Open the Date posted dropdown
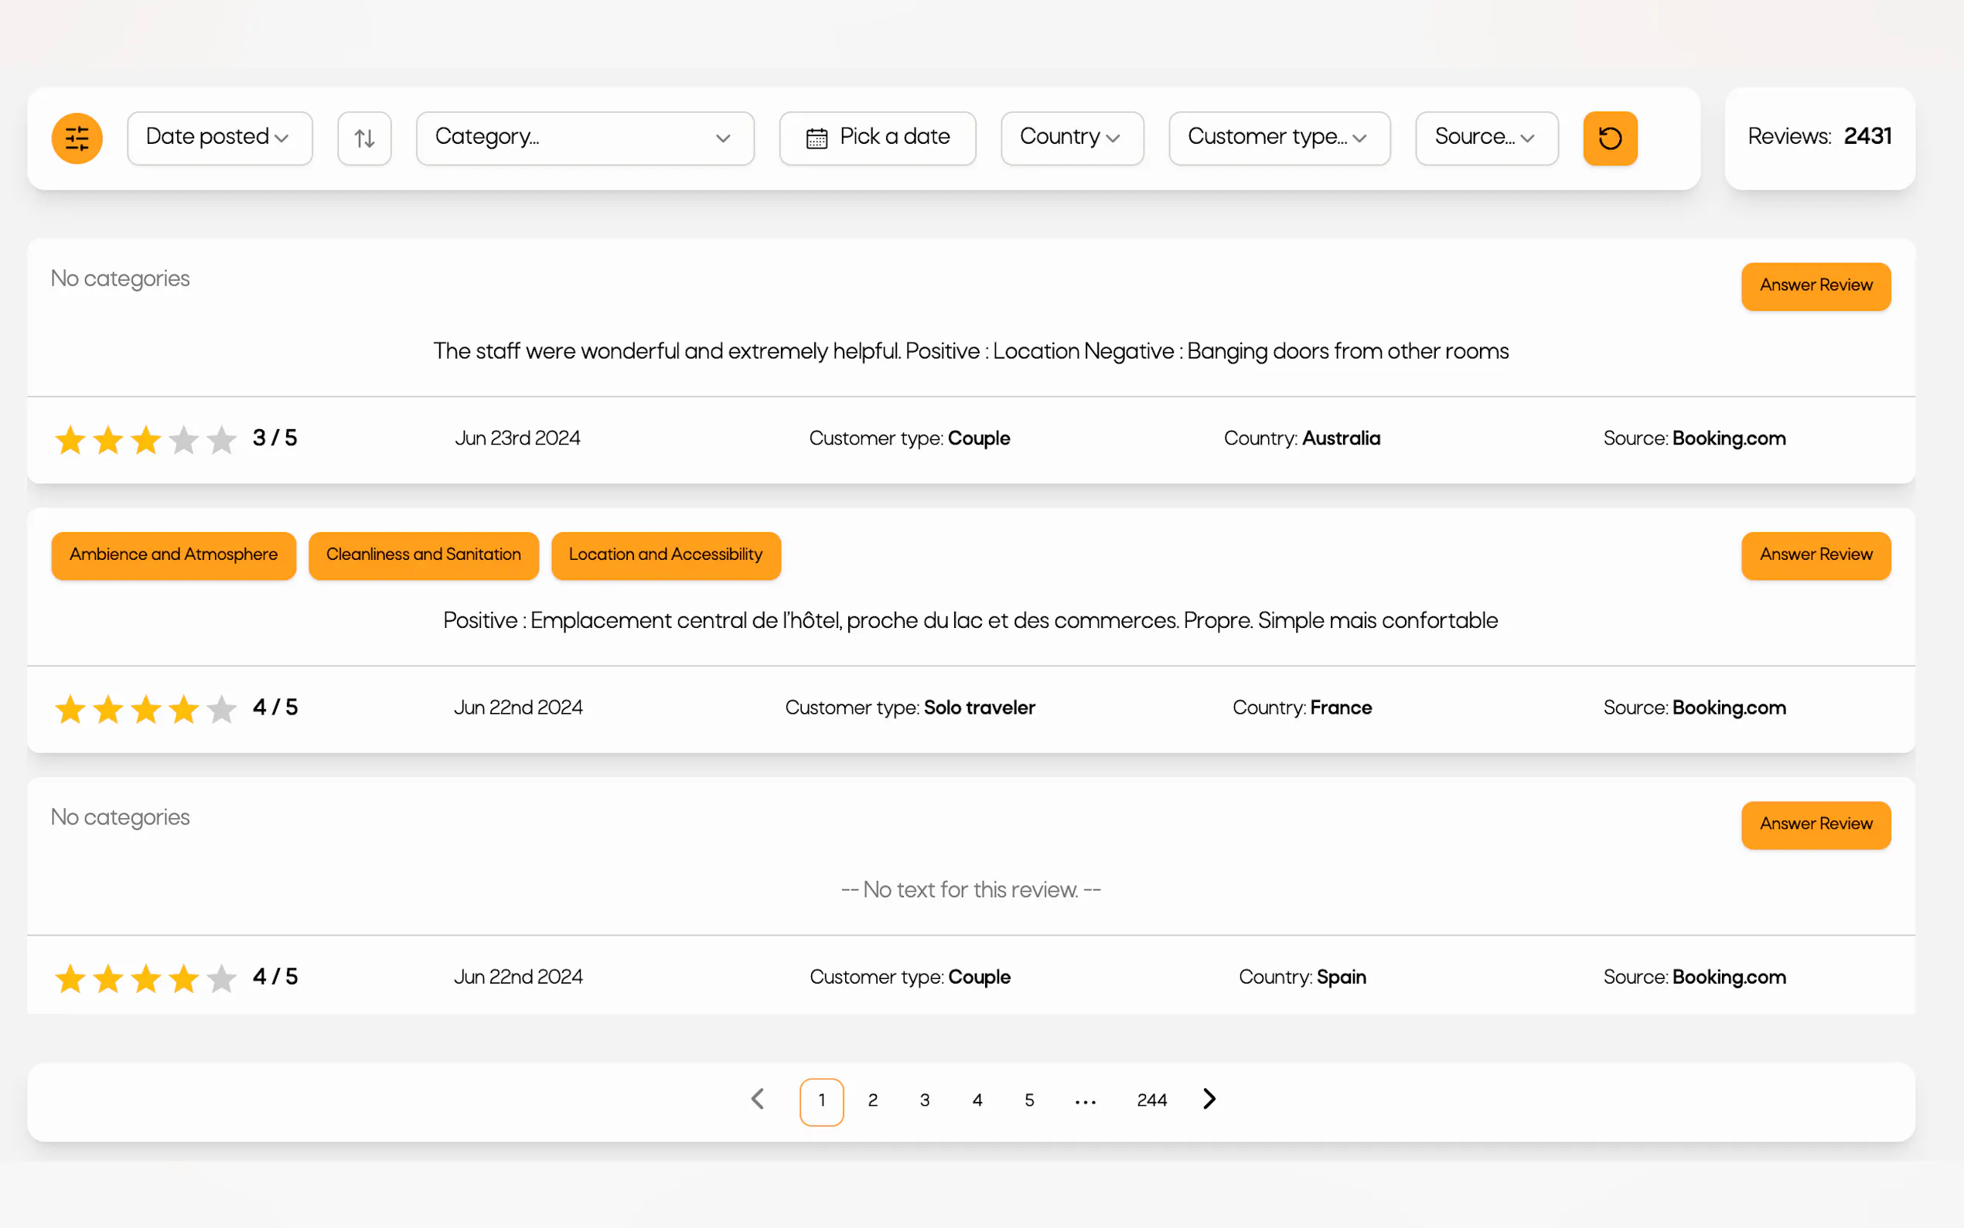Screen dimensions: 1964x1228 (x=220, y=138)
